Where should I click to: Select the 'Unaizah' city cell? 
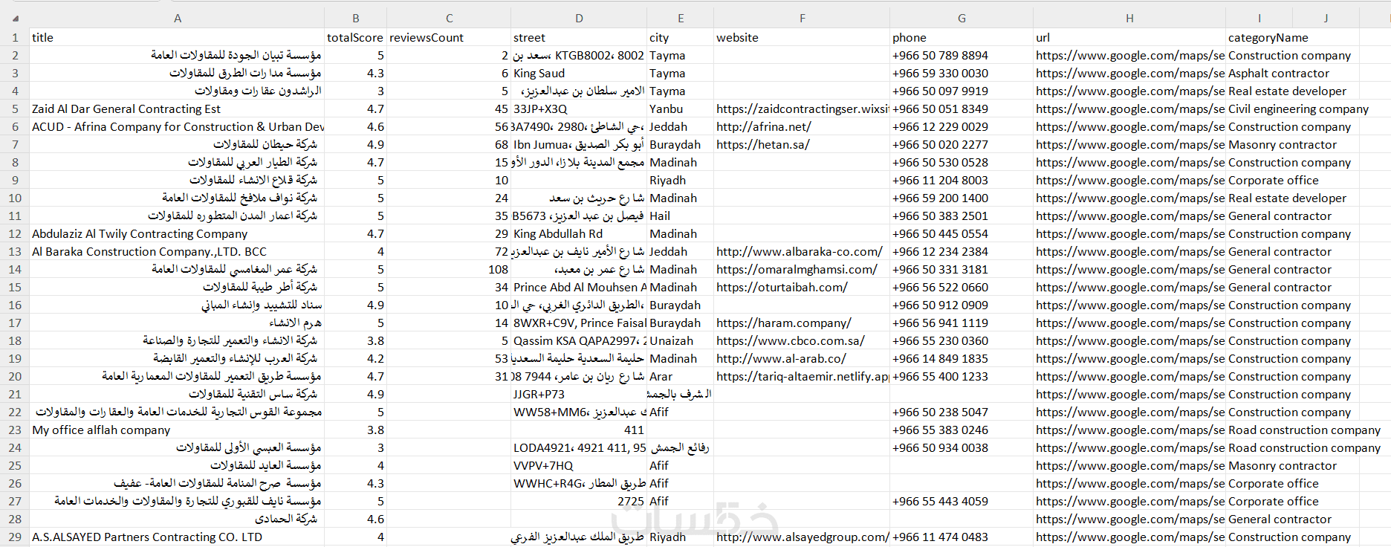(680, 340)
